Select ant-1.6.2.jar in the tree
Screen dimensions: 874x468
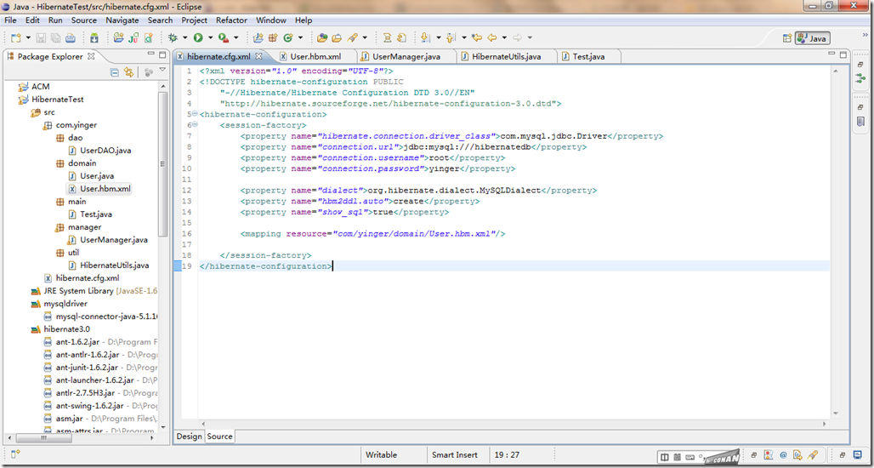[x=77, y=342]
